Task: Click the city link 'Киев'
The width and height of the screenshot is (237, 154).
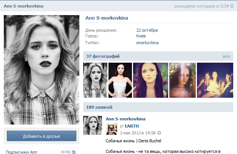Action: coord(141,36)
